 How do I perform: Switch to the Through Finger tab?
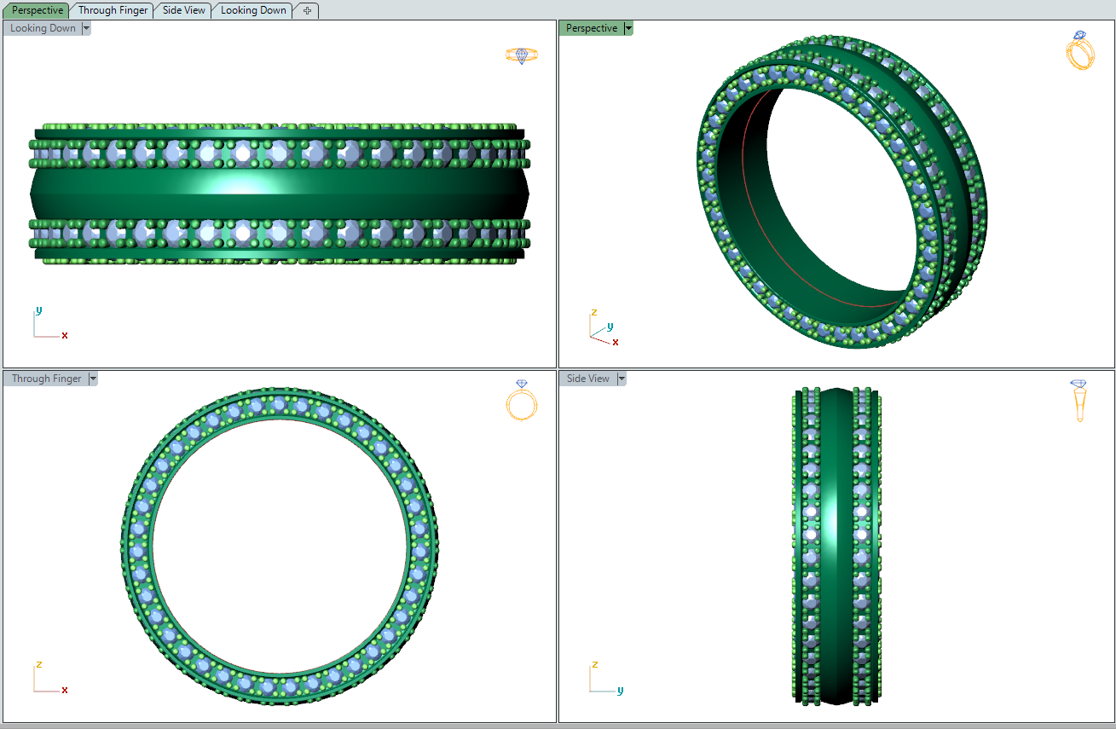coord(113,11)
